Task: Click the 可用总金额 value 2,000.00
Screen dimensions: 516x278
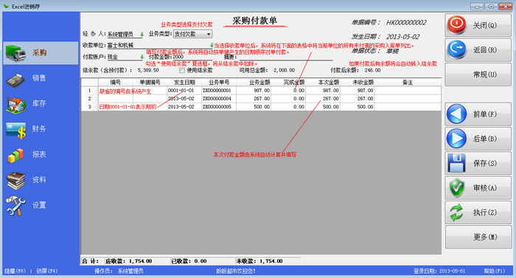Action: (x=284, y=70)
